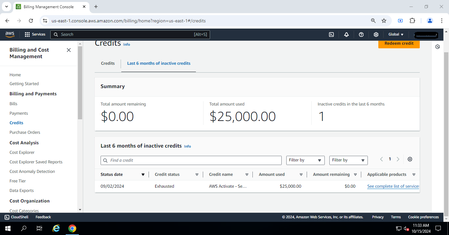View site information icon in address bar

point(45,21)
